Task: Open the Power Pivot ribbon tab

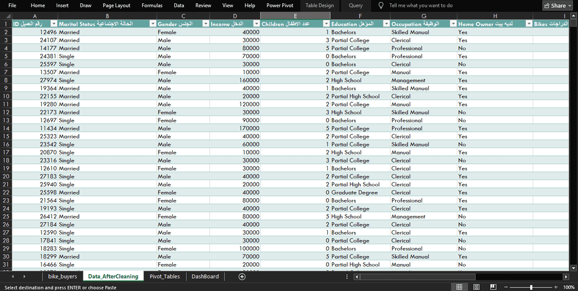Action: (x=279, y=6)
